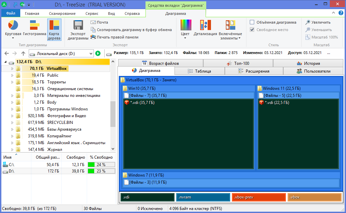Screen dimensions: 346x213
Task: Click Печать правой панели print icon
Action: tap(93, 37)
